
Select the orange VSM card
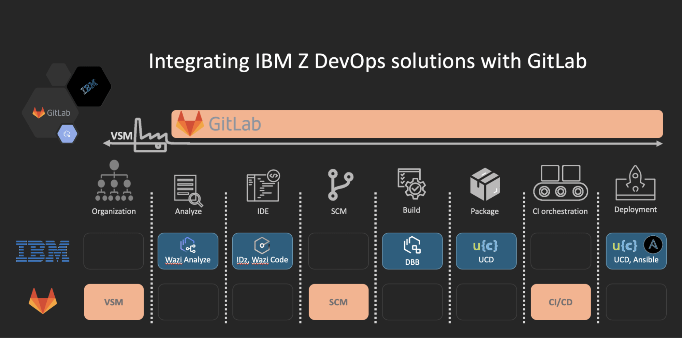coord(114,302)
